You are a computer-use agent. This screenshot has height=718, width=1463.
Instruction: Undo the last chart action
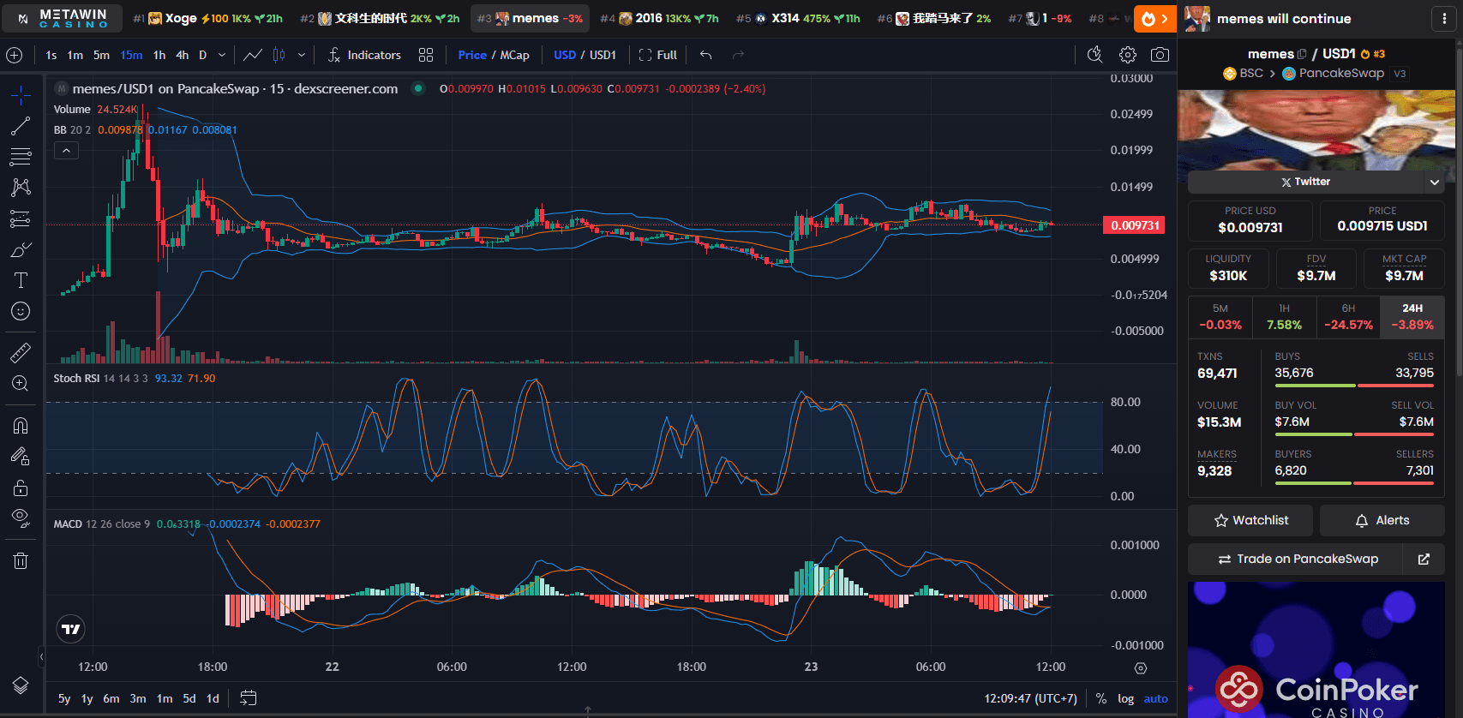coord(705,55)
